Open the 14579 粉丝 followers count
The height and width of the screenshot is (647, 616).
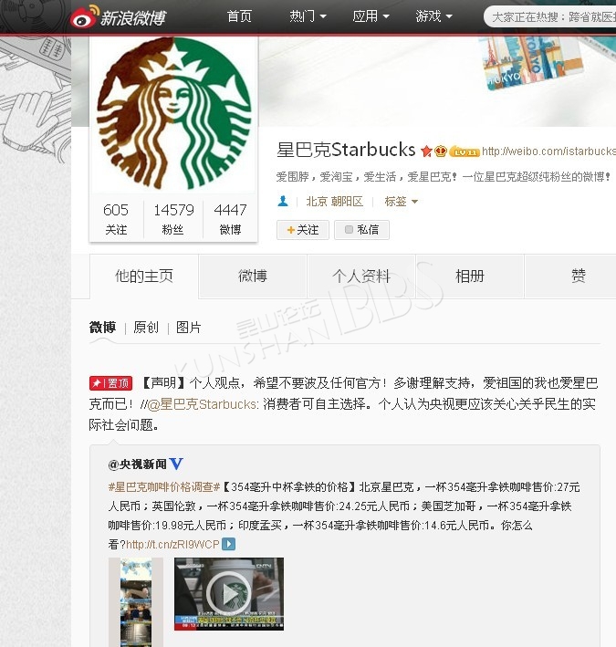[x=173, y=219]
